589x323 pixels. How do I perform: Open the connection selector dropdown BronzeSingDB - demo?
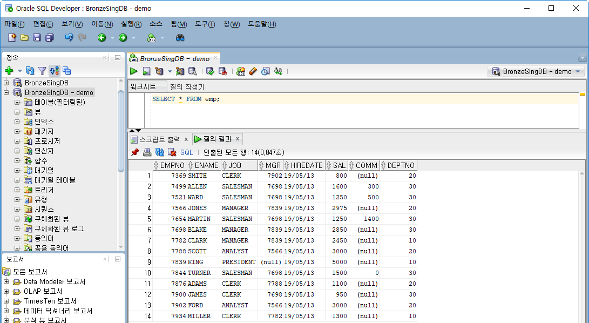(536, 71)
